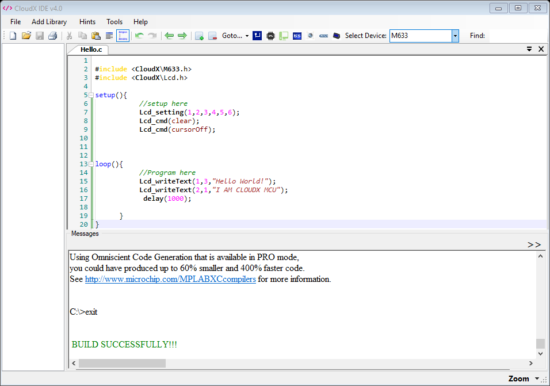Click the green monitor device icon
The width and height of the screenshot is (550, 386).
click(284, 36)
